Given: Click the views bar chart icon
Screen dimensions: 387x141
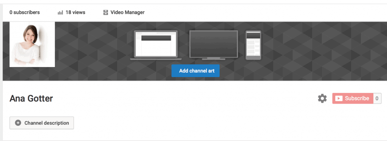Looking at the screenshot, I should tap(60, 12).
